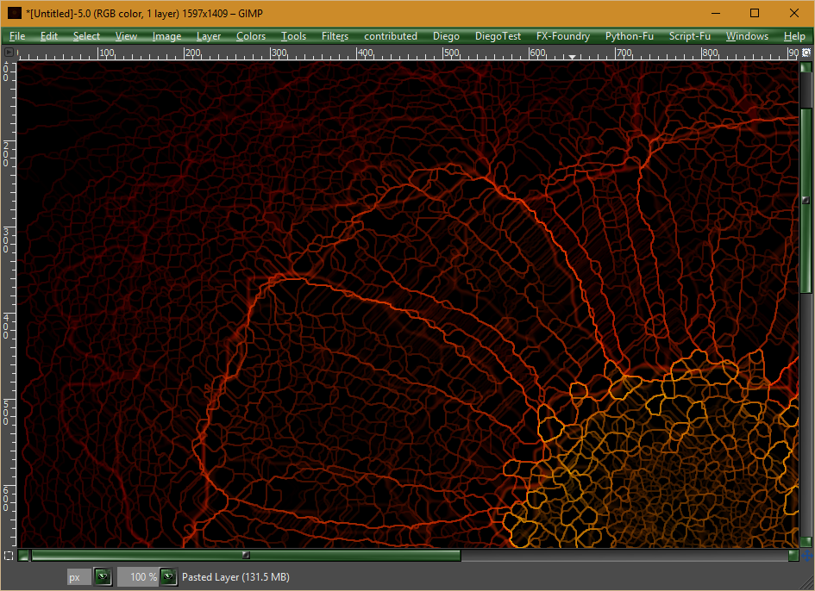Open the DiegoTest menu
The width and height of the screenshot is (815, 591).
(498, 36)
